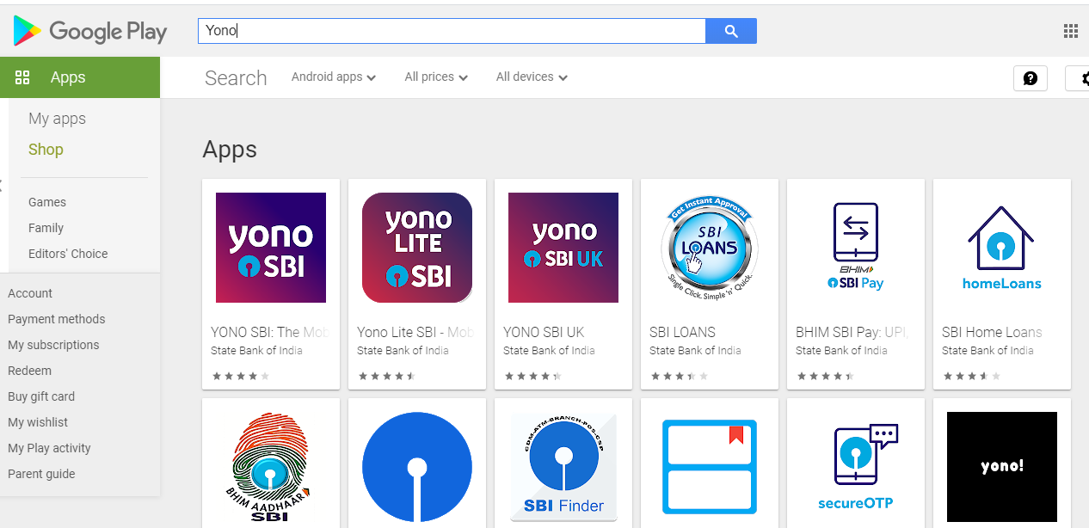Open the YONO SBI UK app icon
Viewport: 1089px width, 528px height.
coord(563,248)
